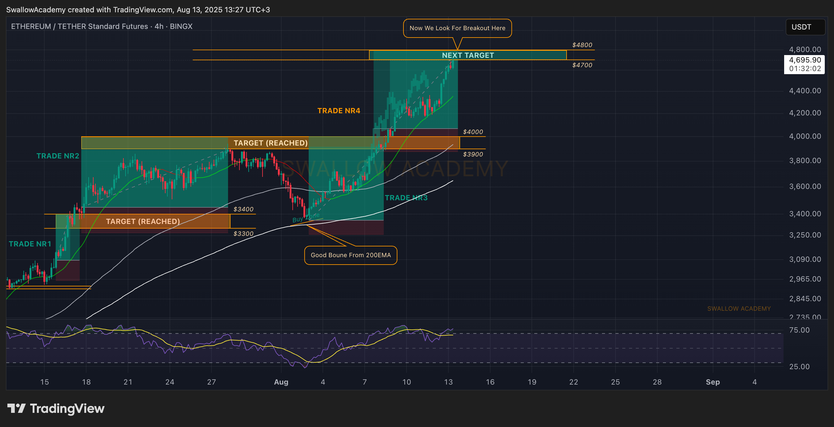The width and height of the screenshot is (834, 427).
Task: Click 3,090.00 on the price axis
Action: tap(805, 259)
